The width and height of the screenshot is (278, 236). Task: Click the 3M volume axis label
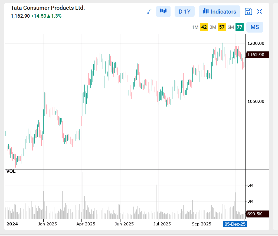click(250, 201)
